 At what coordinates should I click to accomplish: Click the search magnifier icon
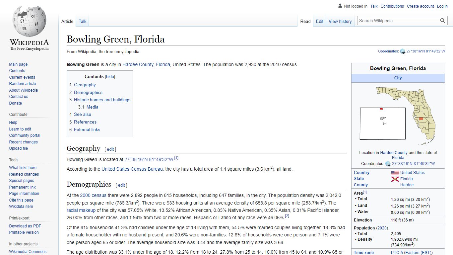click(x=443, y=21)
